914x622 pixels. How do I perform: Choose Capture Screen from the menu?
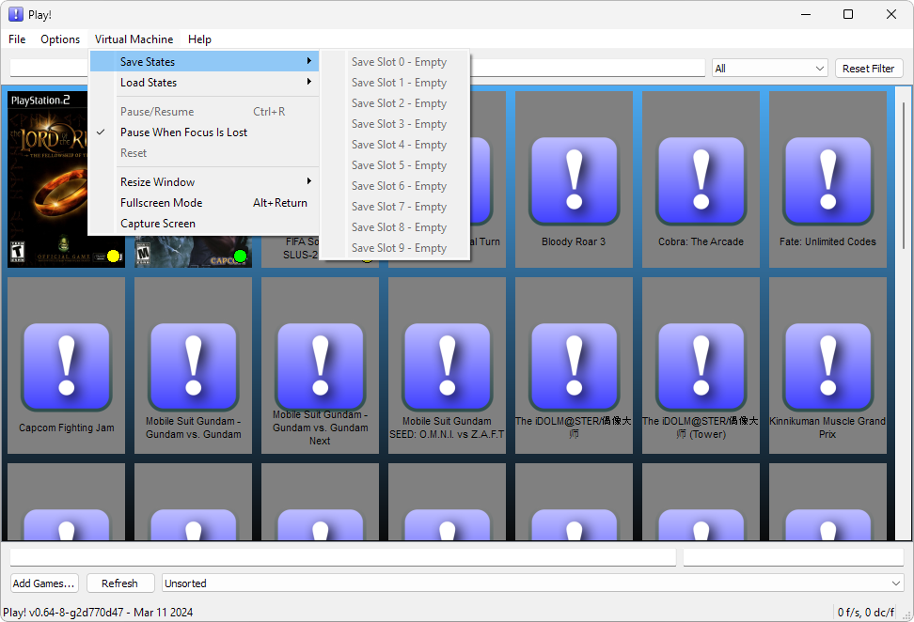158,224
